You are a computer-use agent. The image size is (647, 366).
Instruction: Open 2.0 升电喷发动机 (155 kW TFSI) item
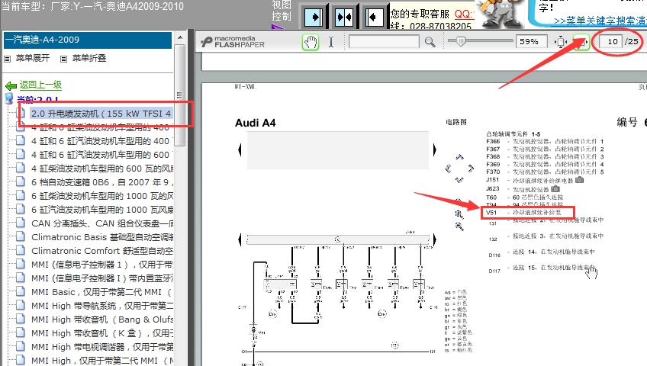101,114
